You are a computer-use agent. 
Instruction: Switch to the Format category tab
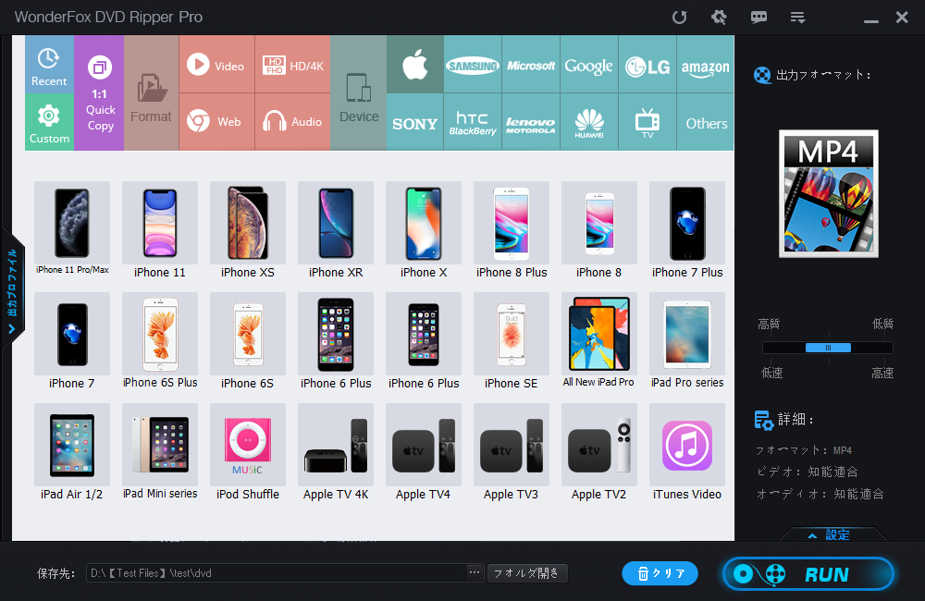pyautogui.click(x=151, y=92)
